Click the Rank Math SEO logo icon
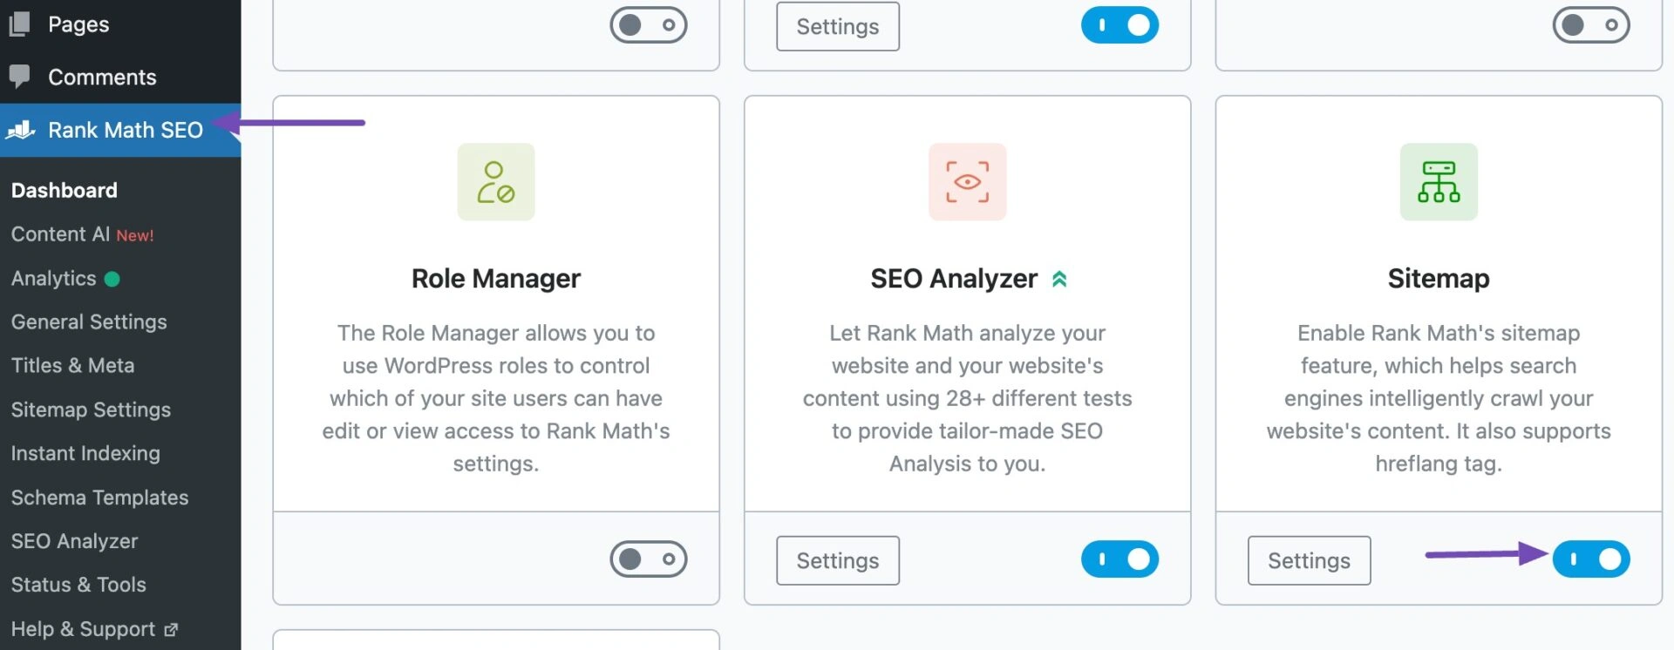This screenshot has width=1674, height=650. [21, 130]
